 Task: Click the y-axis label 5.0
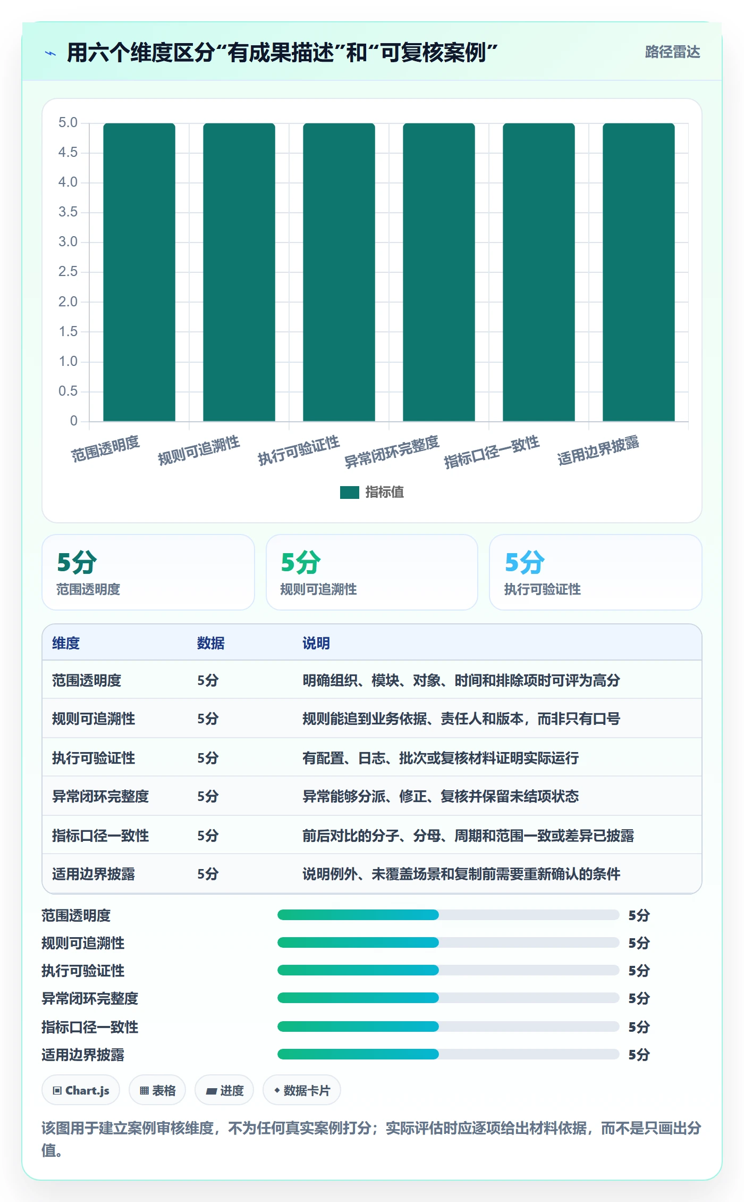click(x=68, y=123)
